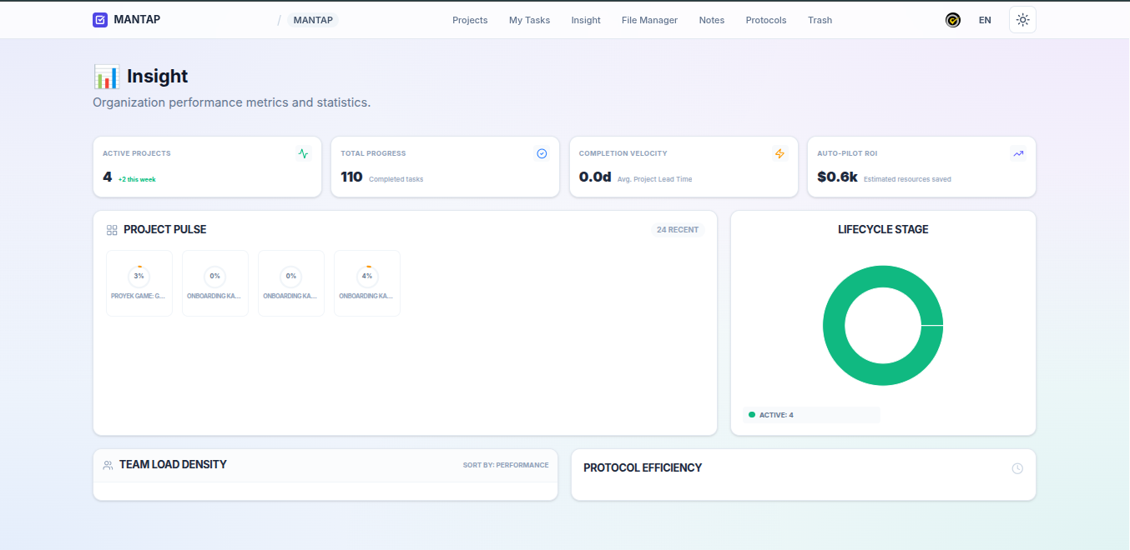Click the Team Load Density heading

(173, 464)
